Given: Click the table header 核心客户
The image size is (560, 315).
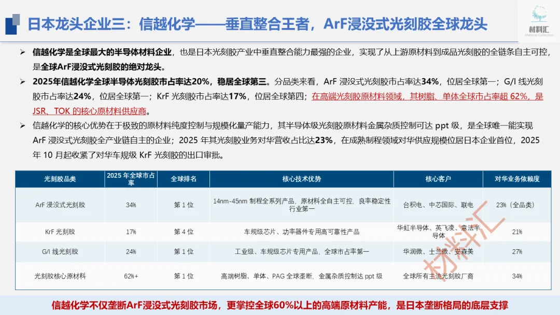Looking at the screenshot, I should 438,179.
